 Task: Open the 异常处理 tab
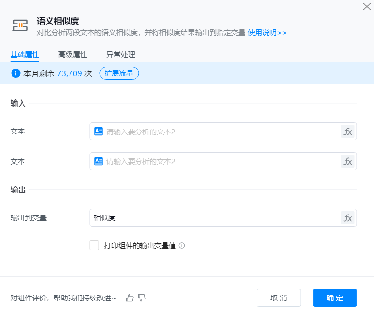pyautogui.click(x=121, y=55)
